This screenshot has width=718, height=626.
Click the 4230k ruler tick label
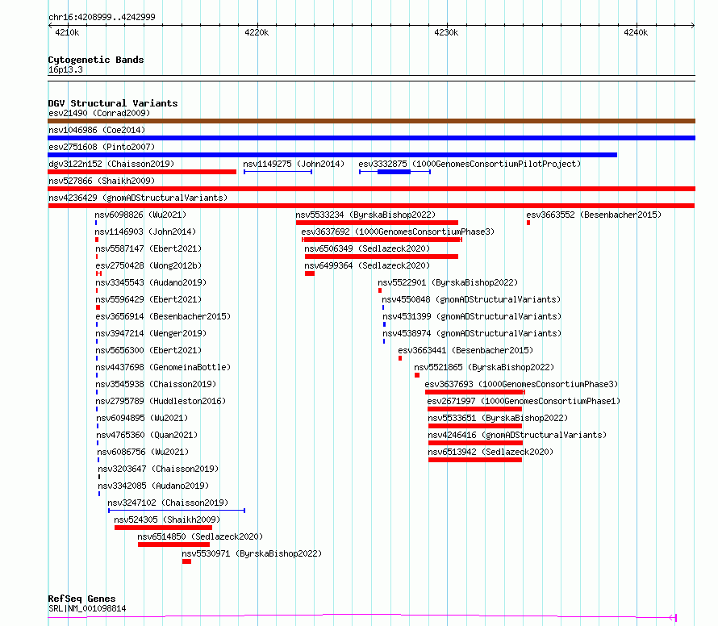click(x=446, y=32)
